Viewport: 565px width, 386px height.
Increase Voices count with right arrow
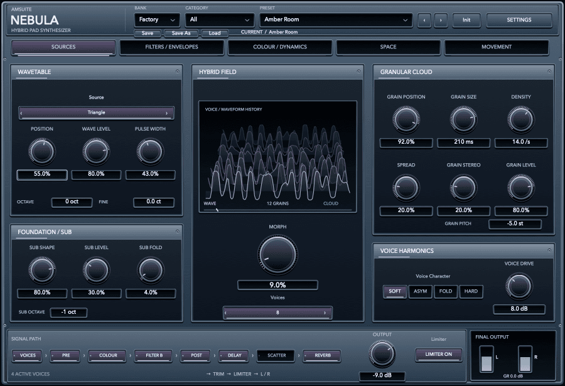pos(325,313)
